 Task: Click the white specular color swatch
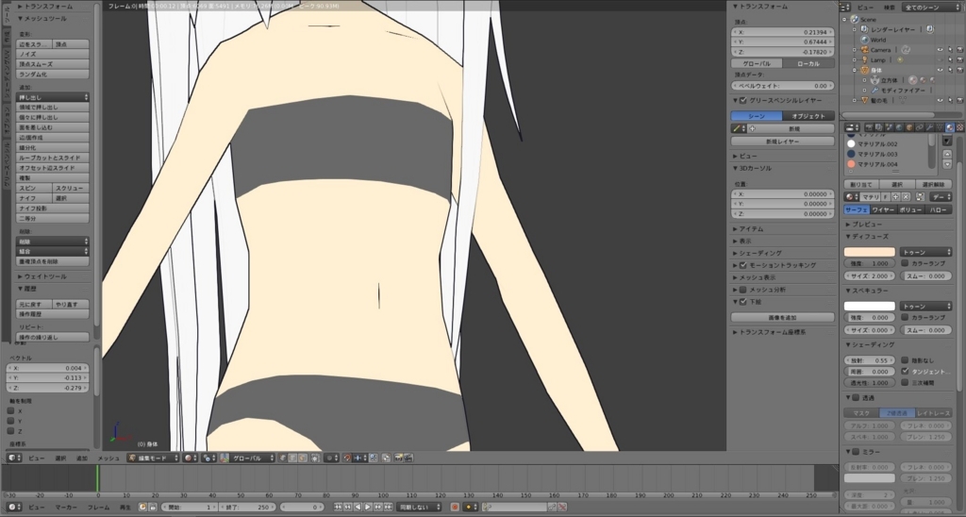coord(869,307)
